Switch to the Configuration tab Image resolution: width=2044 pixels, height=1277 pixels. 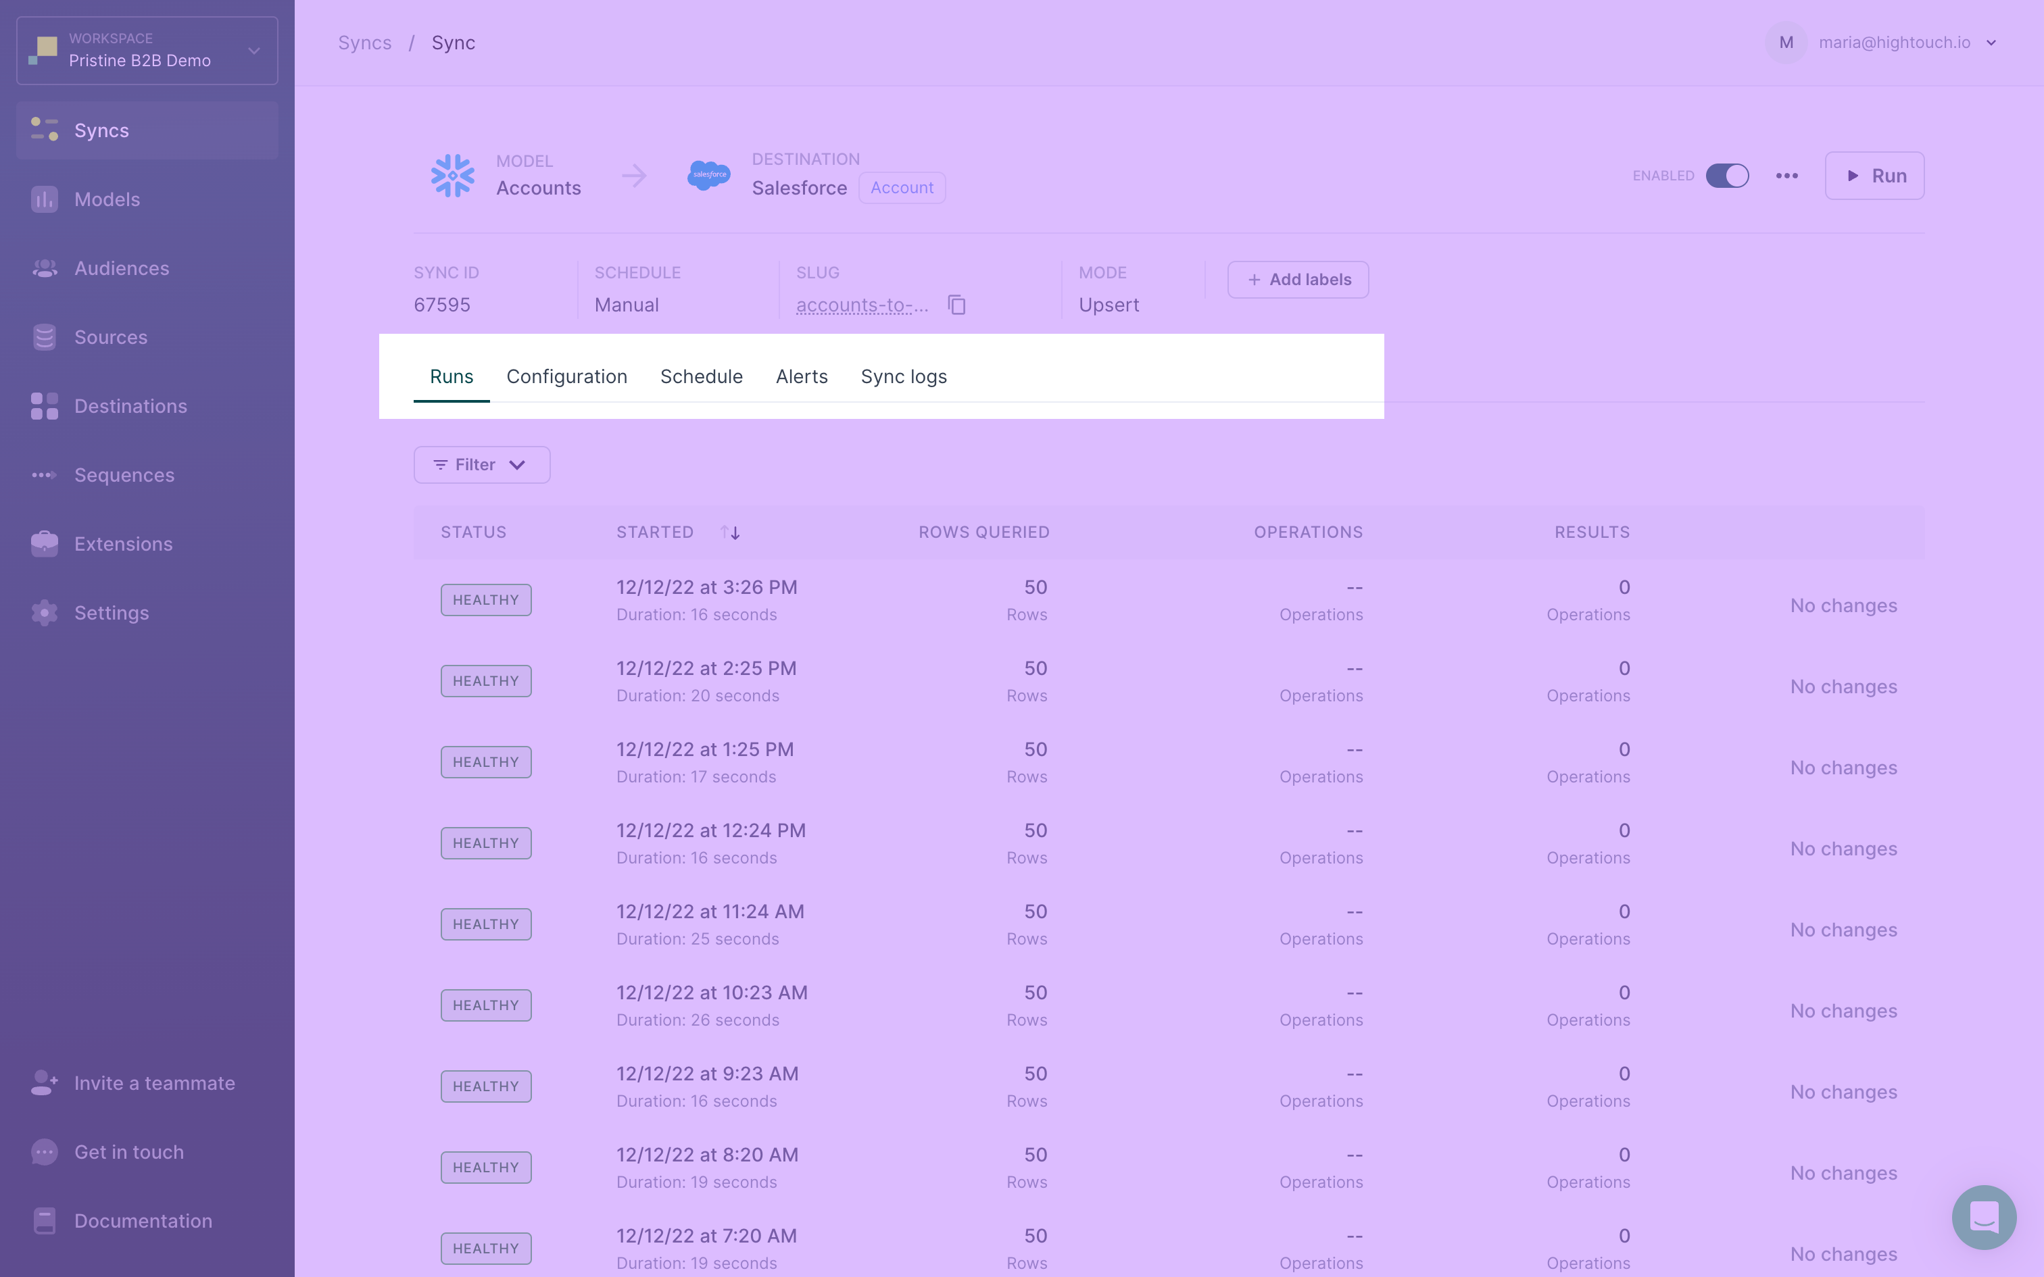point(566,376)
